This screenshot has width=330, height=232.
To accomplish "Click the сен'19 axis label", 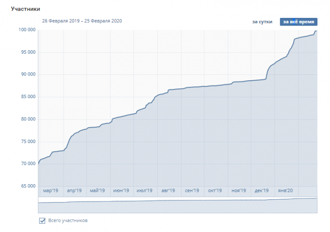I will [x=192, y=191].
